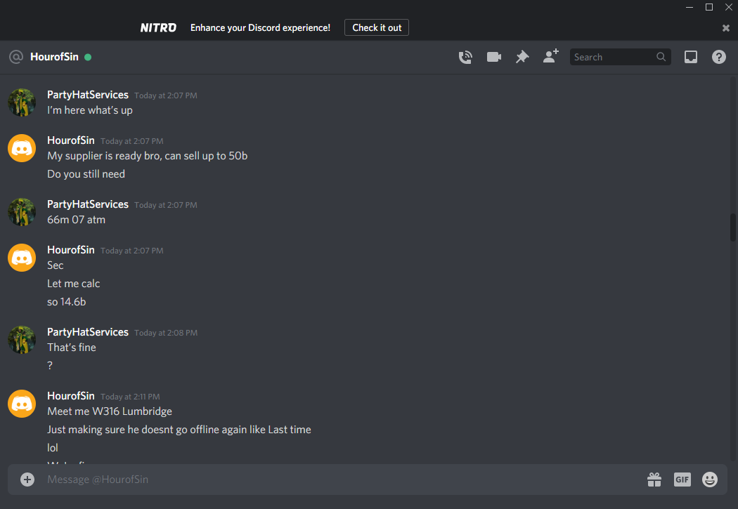This screenshot has width=738, height=509.
Task: Start a video call
Action: (493, 57)
